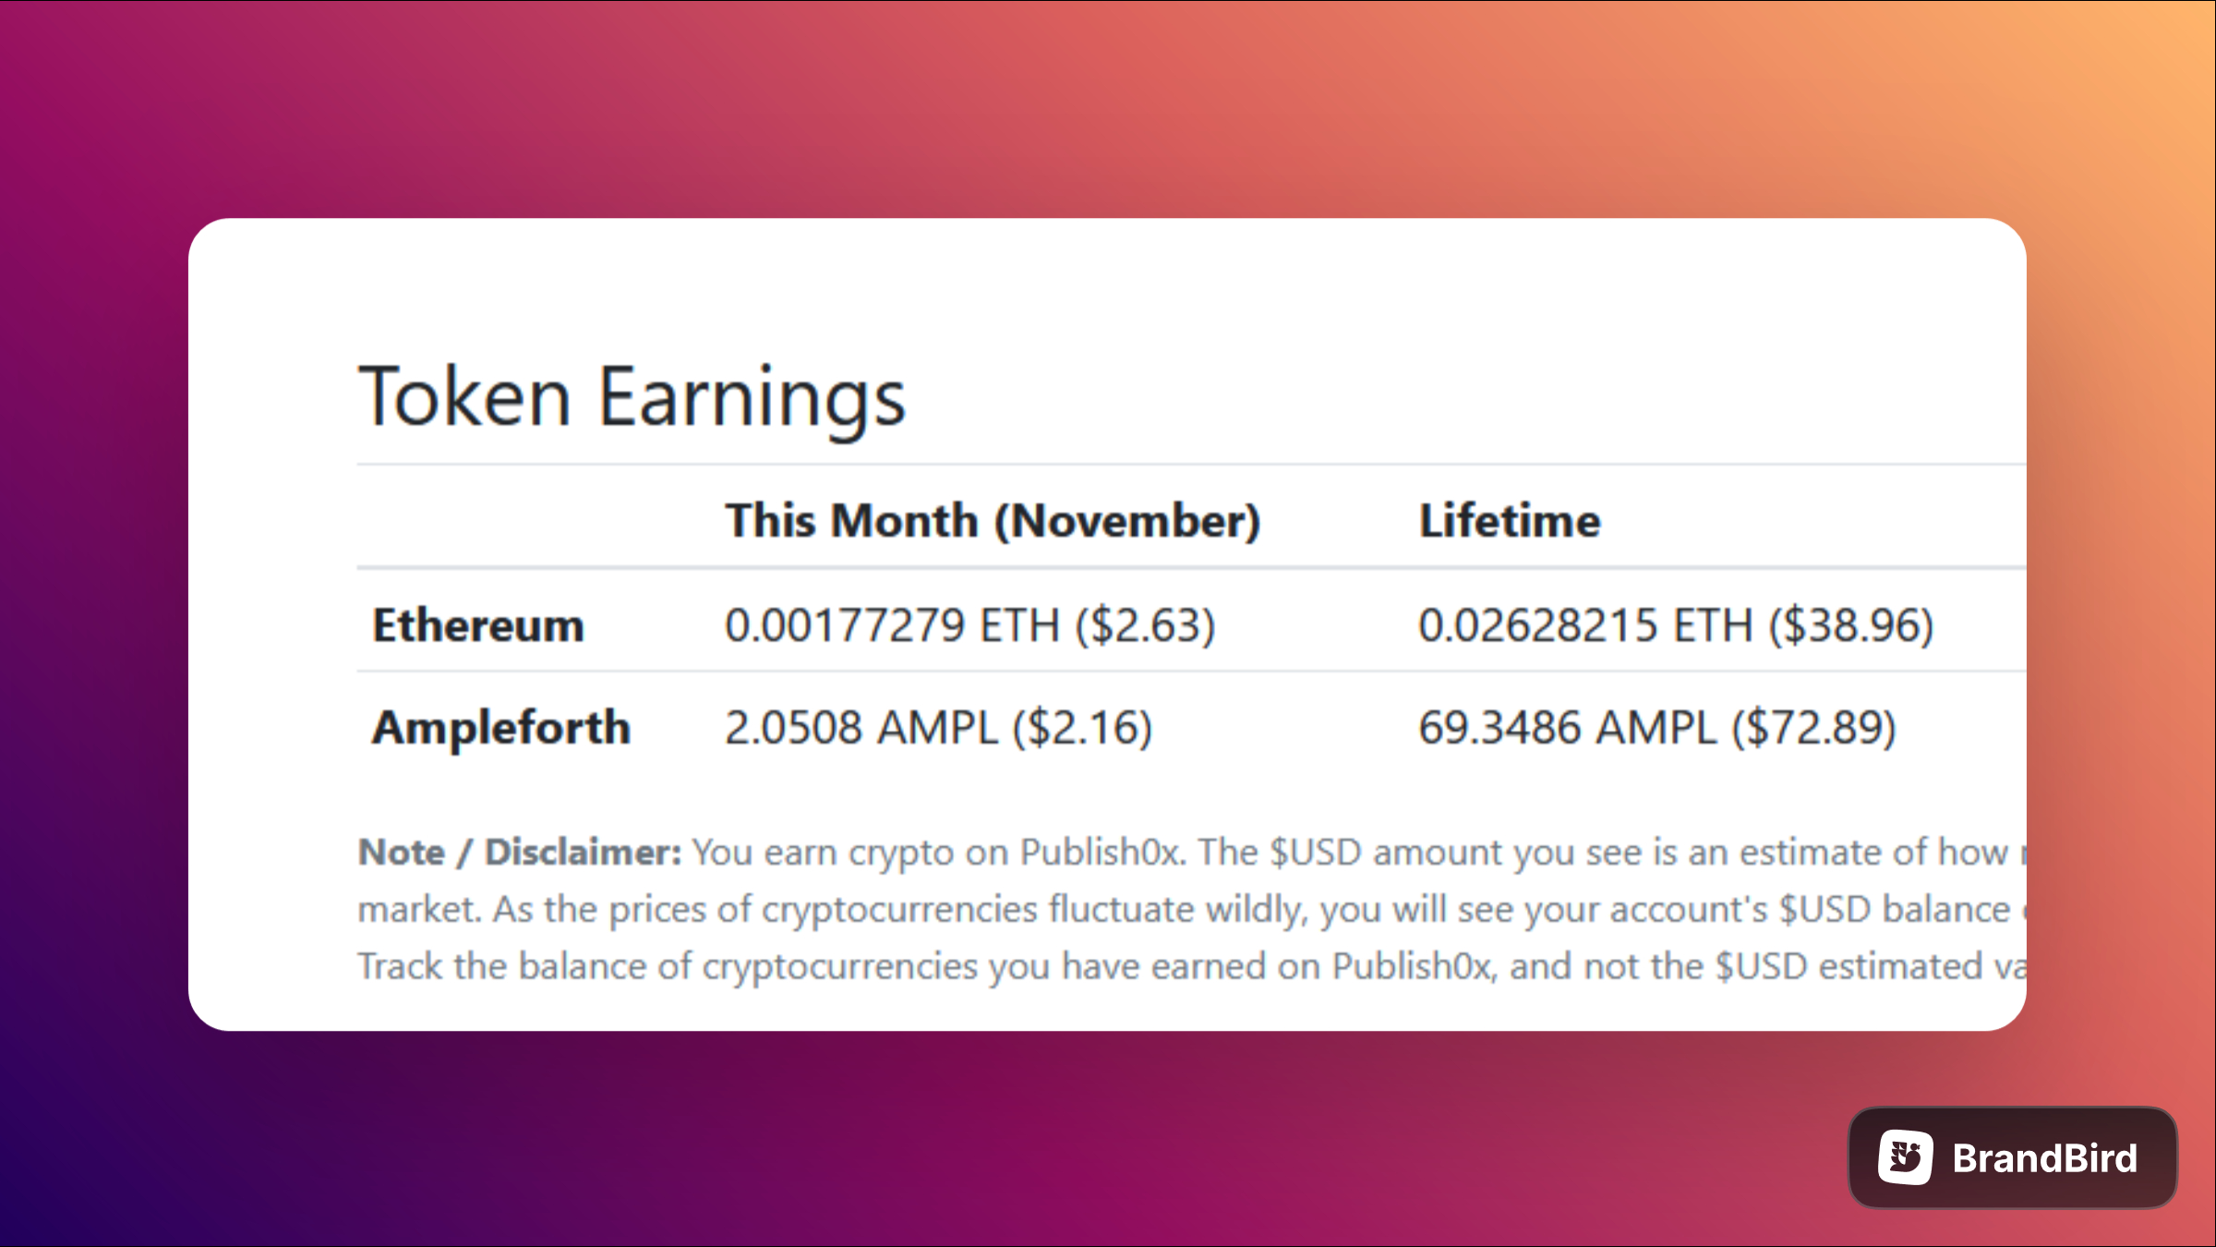Click the BrandBird text label
Screen dimensions: 2216x1247
point(2045,1158)
